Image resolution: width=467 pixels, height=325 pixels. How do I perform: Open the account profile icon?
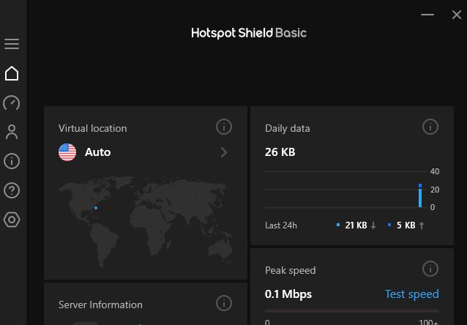(12, 132)
